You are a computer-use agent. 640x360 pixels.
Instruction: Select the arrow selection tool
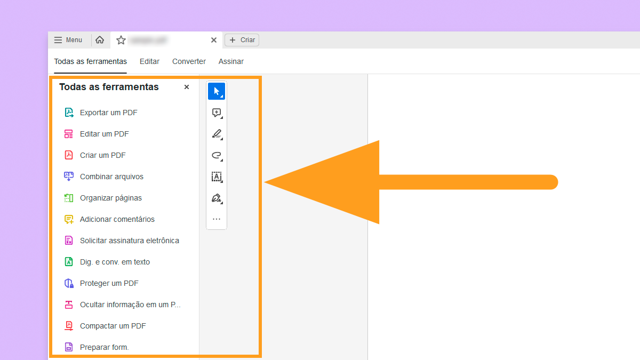[217, 91]
